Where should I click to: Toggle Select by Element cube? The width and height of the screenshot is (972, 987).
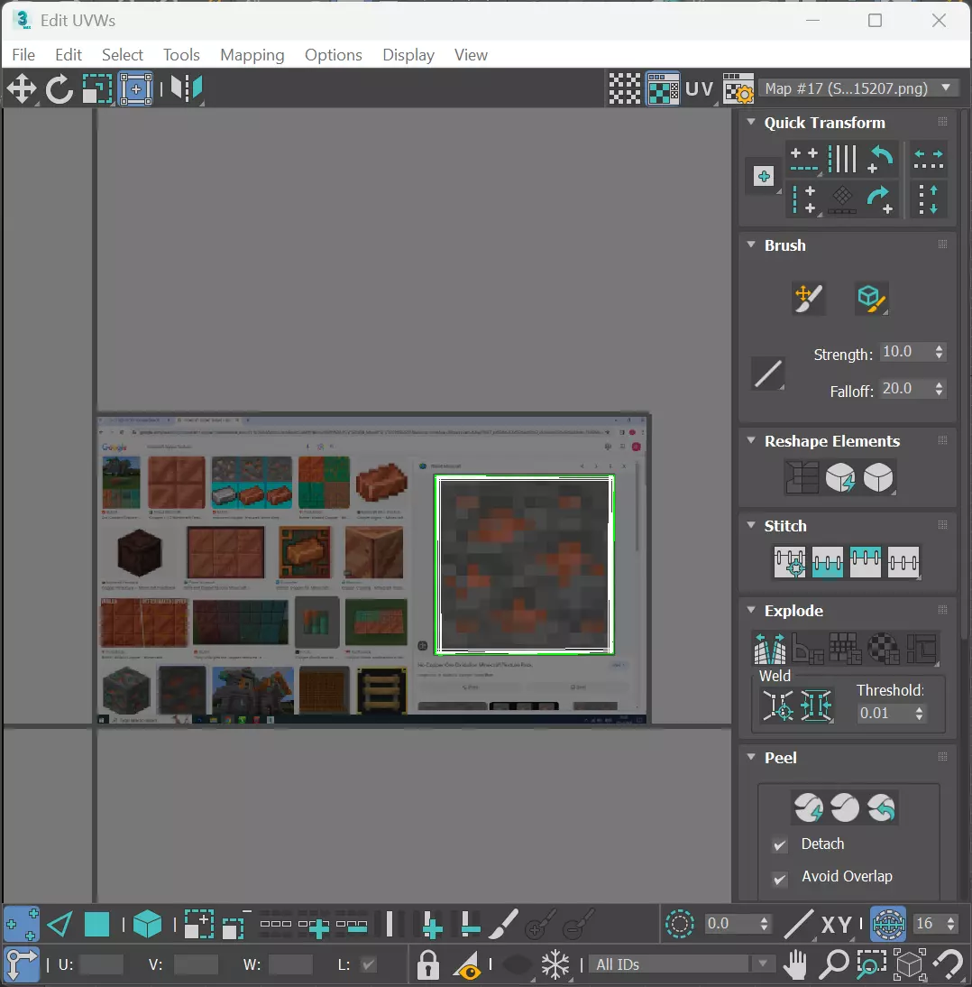point(147,924)
